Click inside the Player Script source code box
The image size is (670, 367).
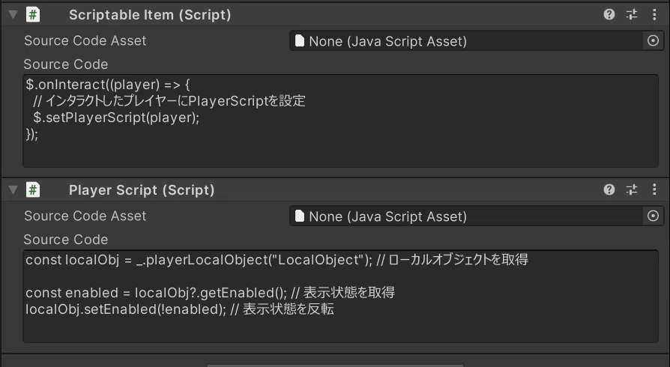[x=340, y=296]
